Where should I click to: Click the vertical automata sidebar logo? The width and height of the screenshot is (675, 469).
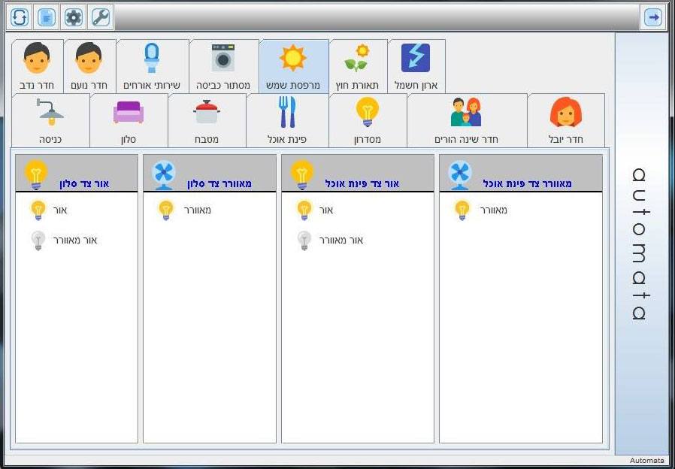[640, 244]
